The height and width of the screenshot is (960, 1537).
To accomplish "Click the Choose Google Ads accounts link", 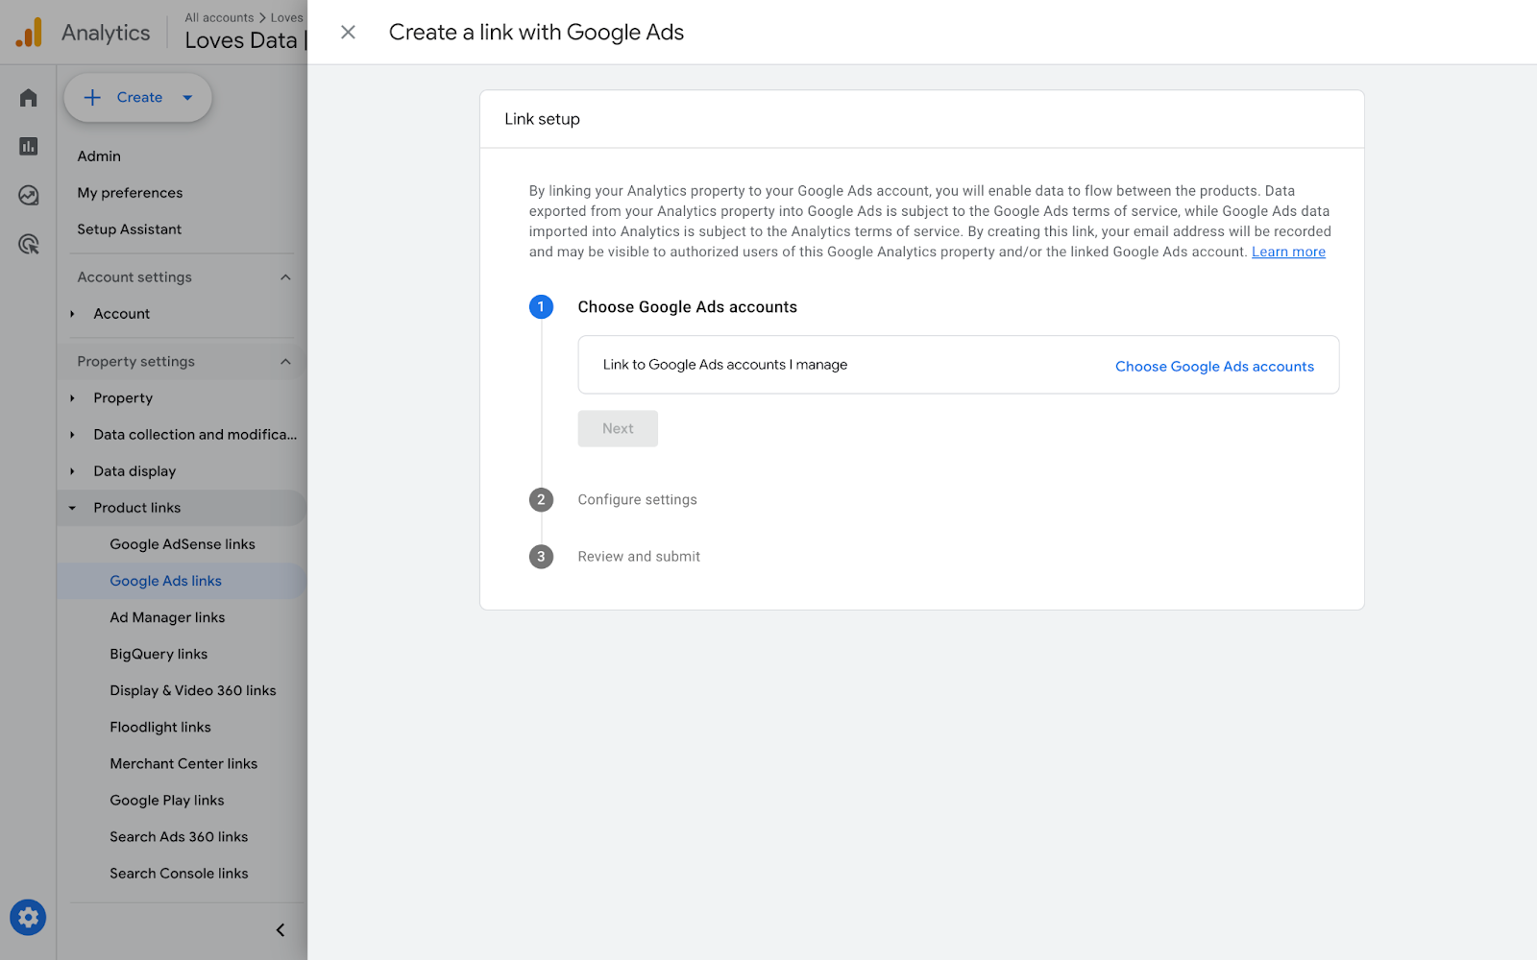I will (1214, 366).
